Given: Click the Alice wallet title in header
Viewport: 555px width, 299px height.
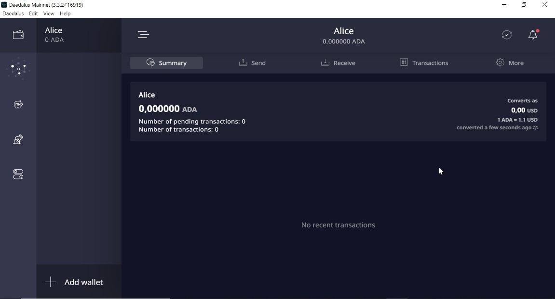Looking at the screenshot, I should [343, 31].
